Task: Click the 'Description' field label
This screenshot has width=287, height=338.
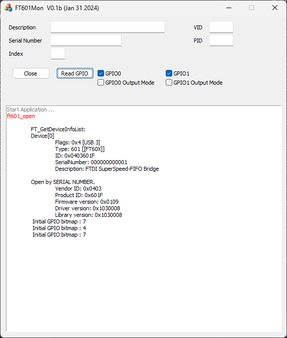Action: (x=22, y=27)
